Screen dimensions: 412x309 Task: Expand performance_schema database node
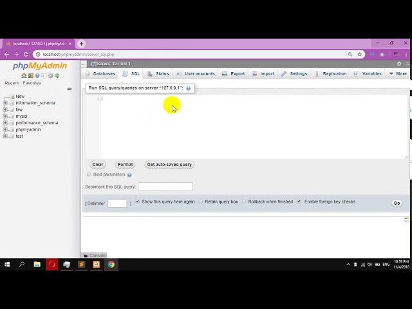pyautogui.click(x=5, y=123)
